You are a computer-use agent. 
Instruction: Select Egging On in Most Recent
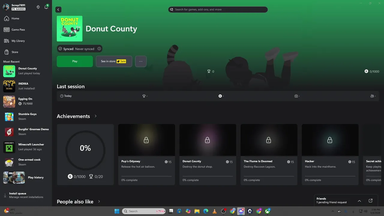point(26,101)
